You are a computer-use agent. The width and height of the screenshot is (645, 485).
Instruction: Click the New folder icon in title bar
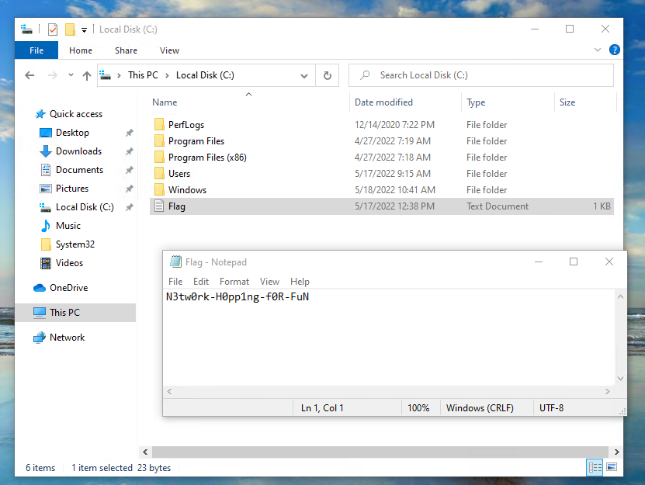click(70, 29)
